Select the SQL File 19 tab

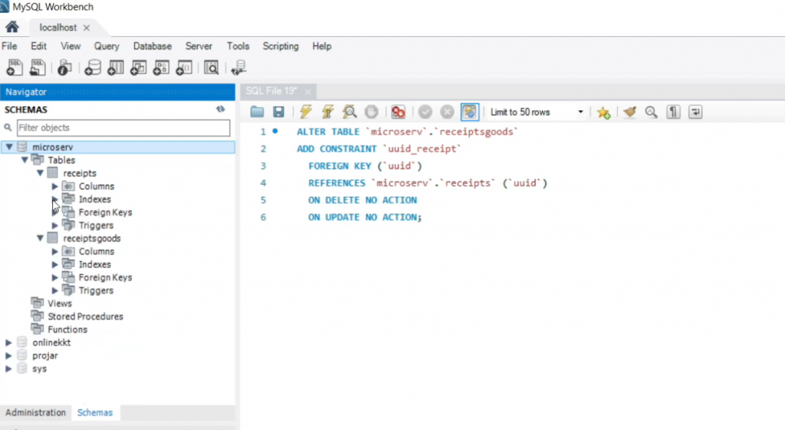(x=271, y=91)
